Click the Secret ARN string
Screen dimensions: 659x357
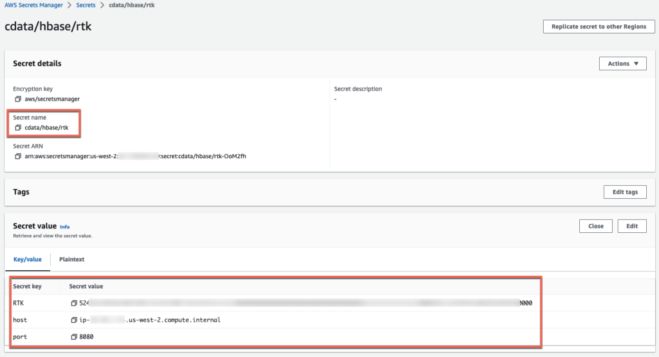[135, 156]
